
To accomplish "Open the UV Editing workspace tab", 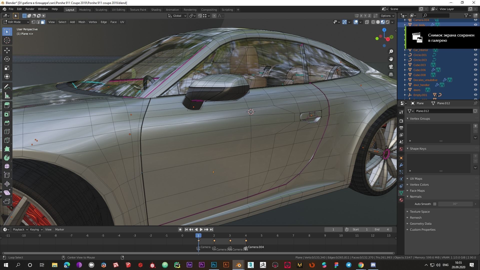I will pos(118,9).
